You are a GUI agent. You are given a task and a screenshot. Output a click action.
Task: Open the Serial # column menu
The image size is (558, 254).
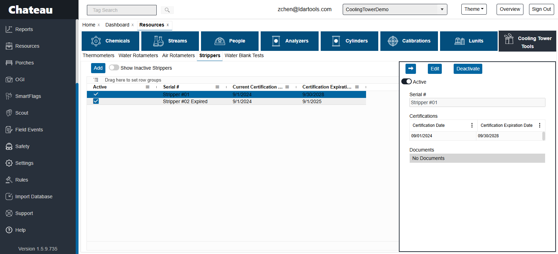click(x=217, y=87)
